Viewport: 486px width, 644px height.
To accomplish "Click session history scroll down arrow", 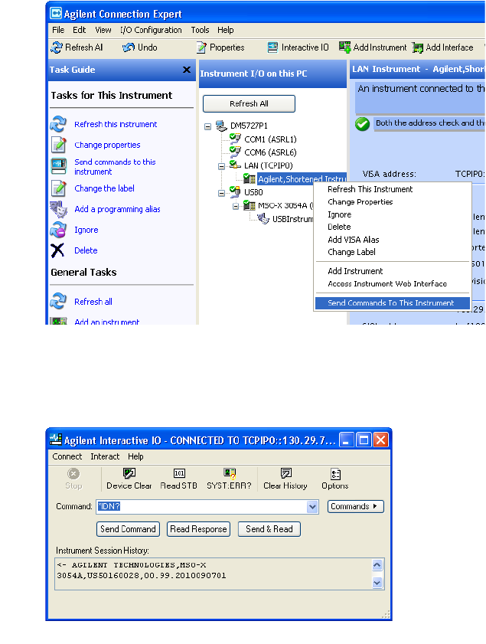I will pos(377,583).
